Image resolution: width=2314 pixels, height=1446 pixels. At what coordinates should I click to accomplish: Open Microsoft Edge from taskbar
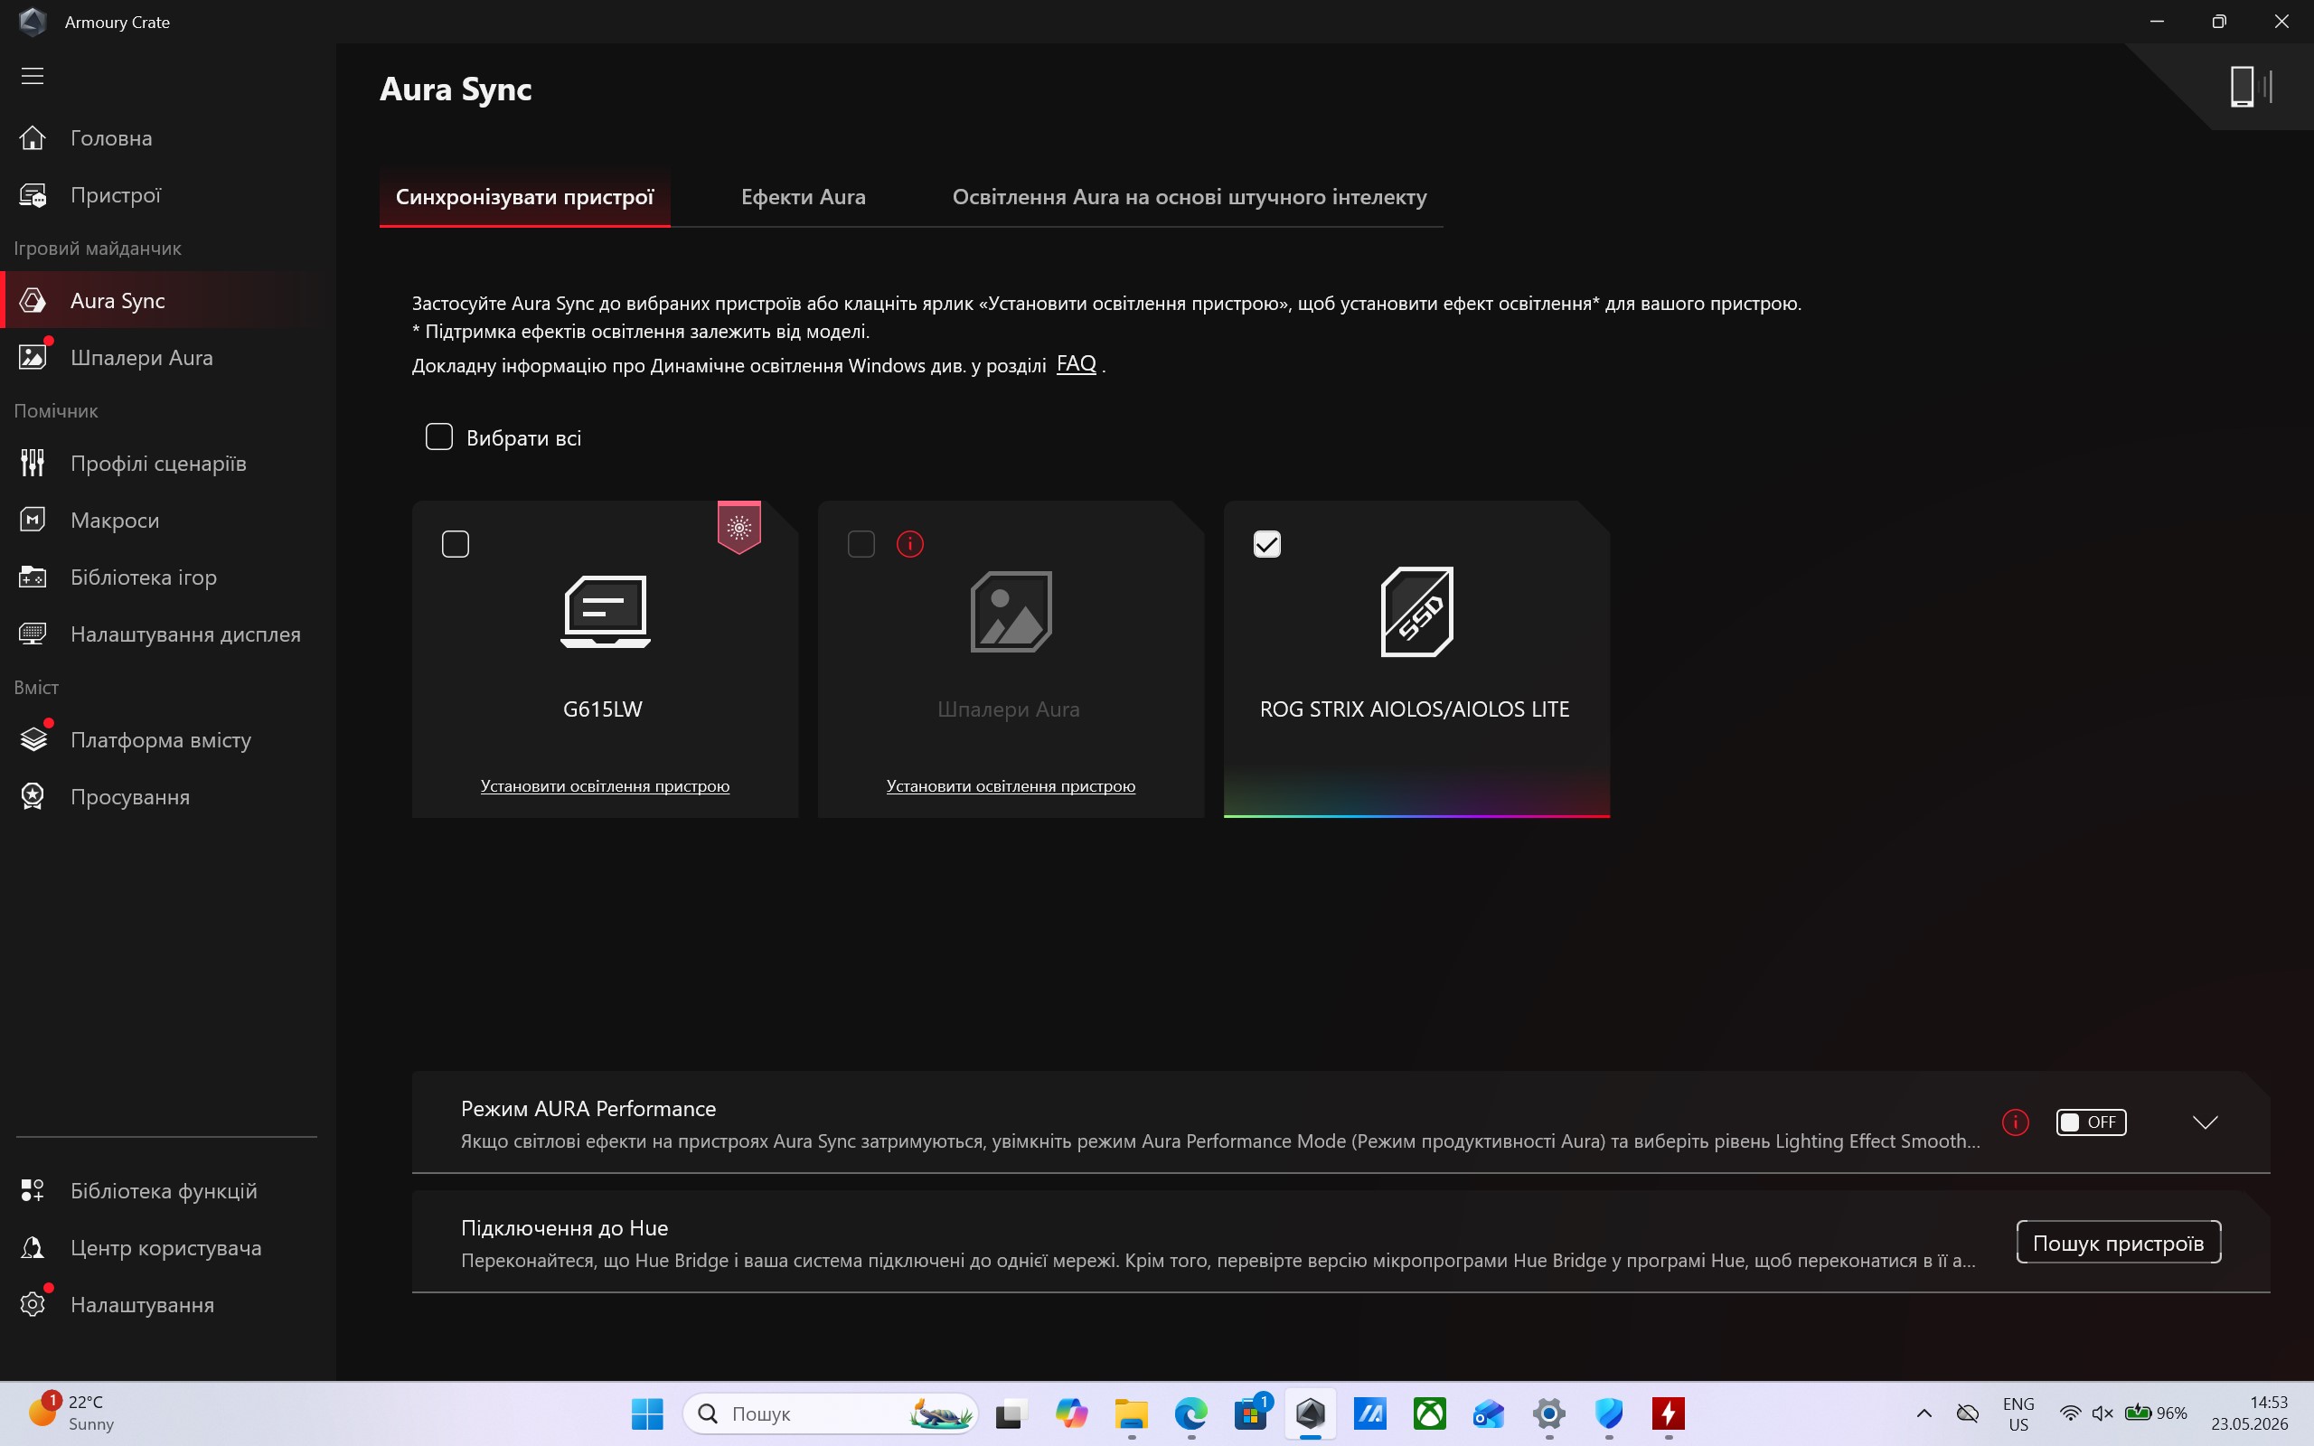(1190, 1413)
